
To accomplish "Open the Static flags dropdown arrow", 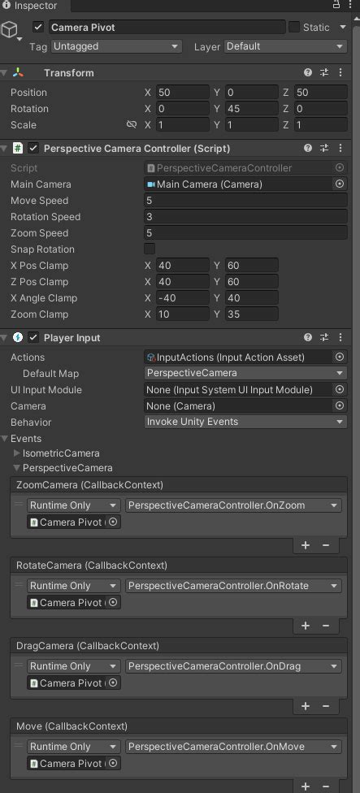I will (x=343, y=27).
